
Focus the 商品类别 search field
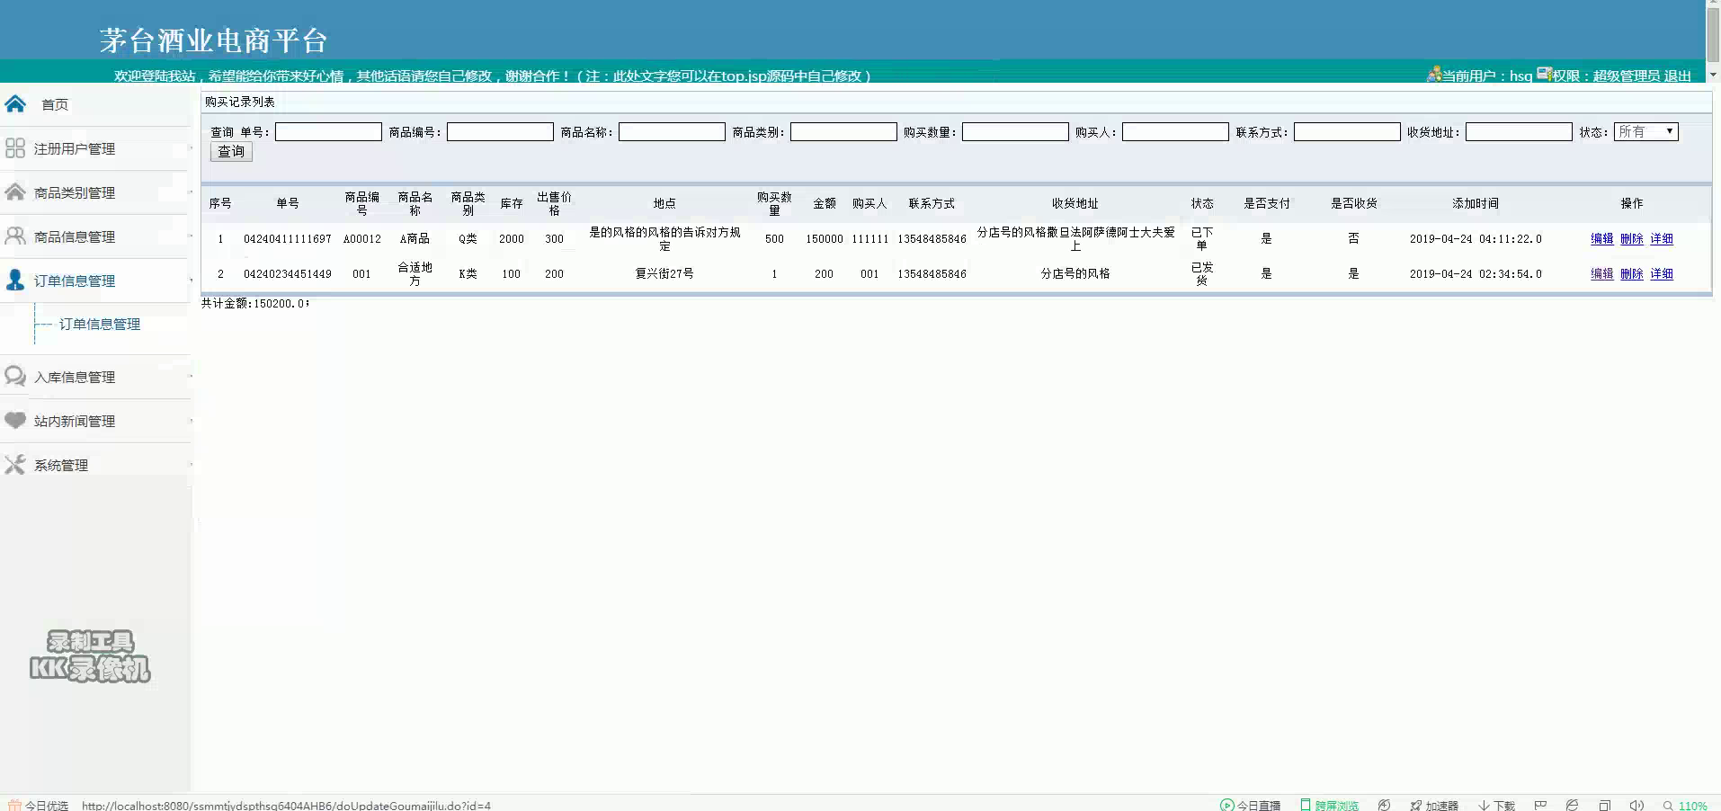tap(843, 131)
